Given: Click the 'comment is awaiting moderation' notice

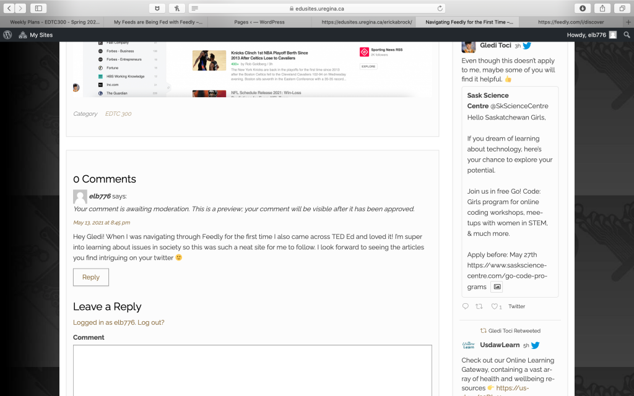Looking at the screenshot, I should (x=244, y=209).
